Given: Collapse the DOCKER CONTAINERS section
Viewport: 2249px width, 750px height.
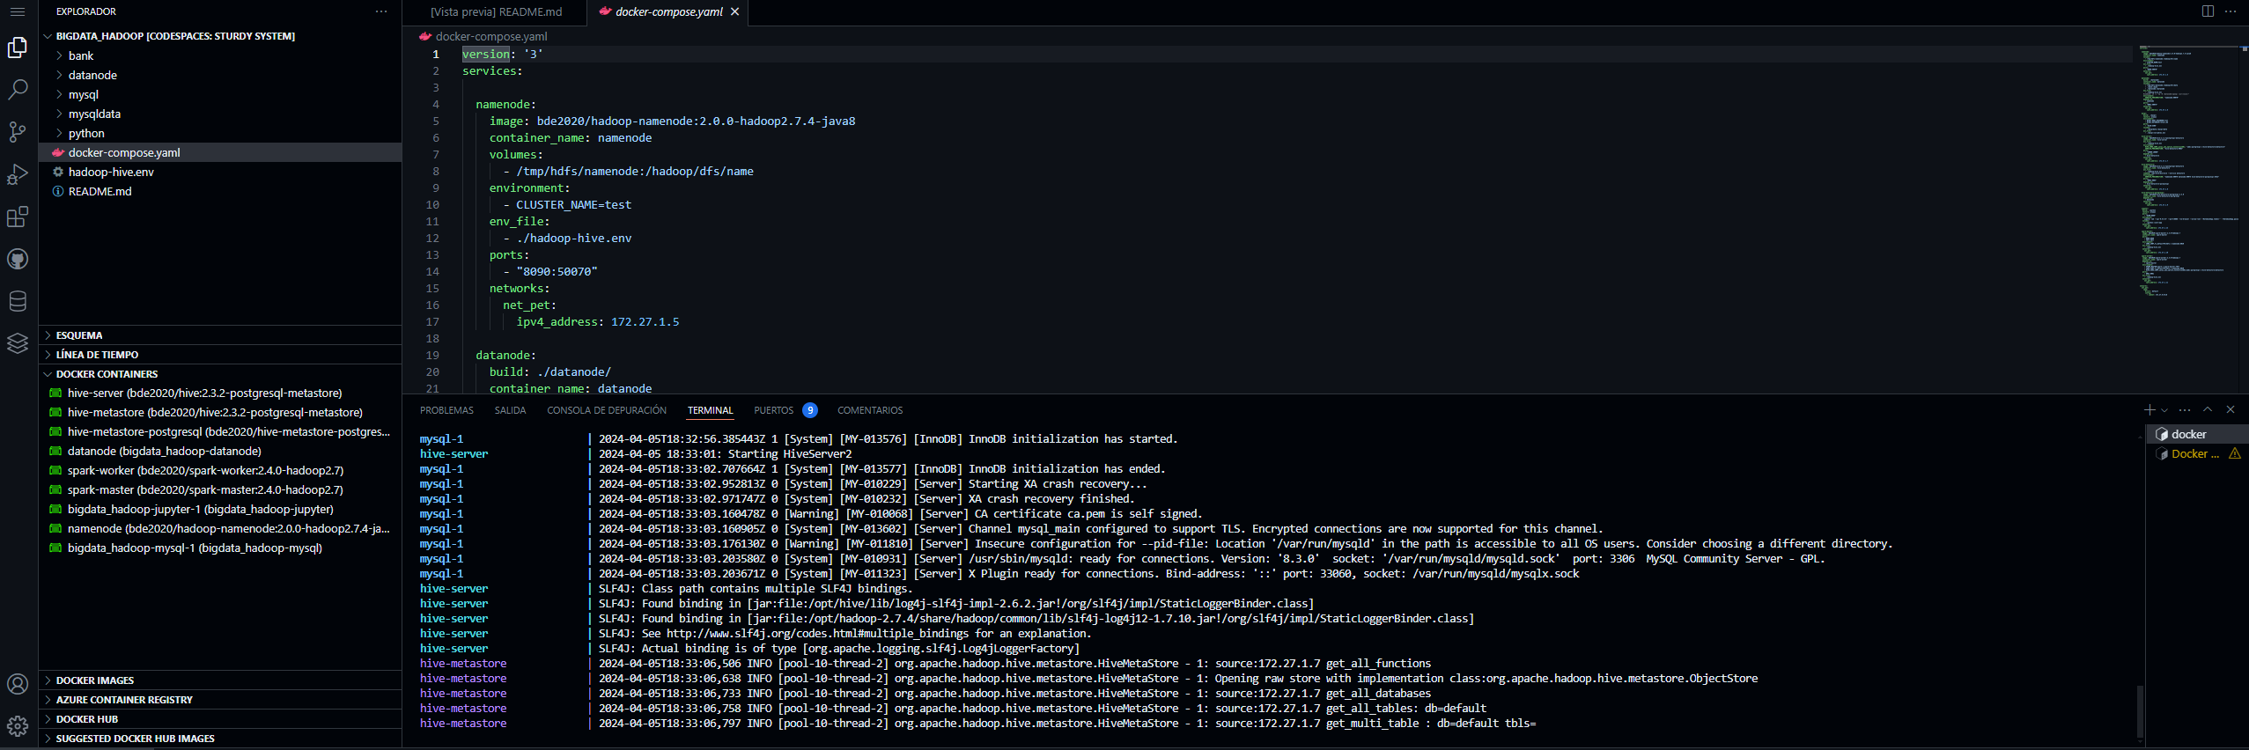Looking at the screenshot, I should 107,374.
